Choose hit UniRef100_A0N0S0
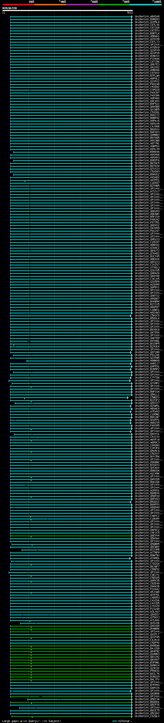The image size is (164, 723). [x=147, y=56]
